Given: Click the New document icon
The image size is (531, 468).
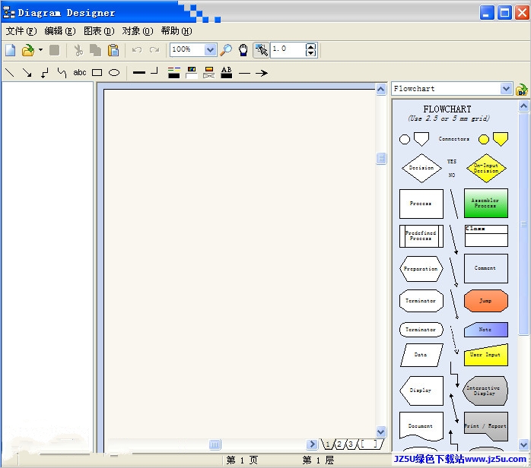Looking at the screenshot, I should click(11, 50).
